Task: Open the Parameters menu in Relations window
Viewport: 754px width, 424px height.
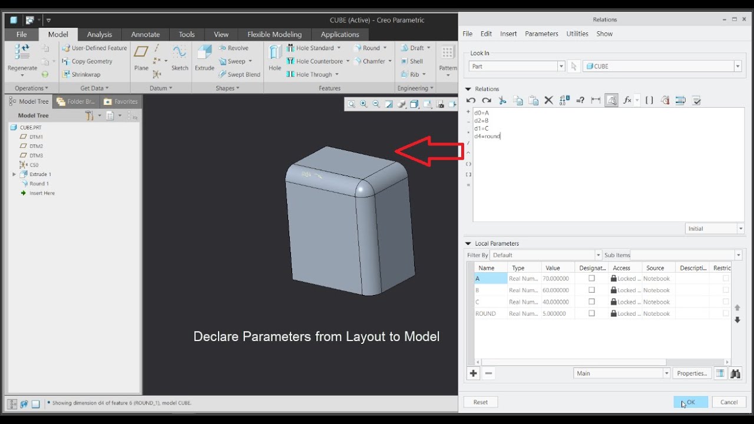Action: click(x=541, y=34)
